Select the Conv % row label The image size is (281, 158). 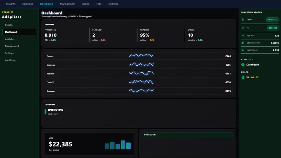click(50, 83)
